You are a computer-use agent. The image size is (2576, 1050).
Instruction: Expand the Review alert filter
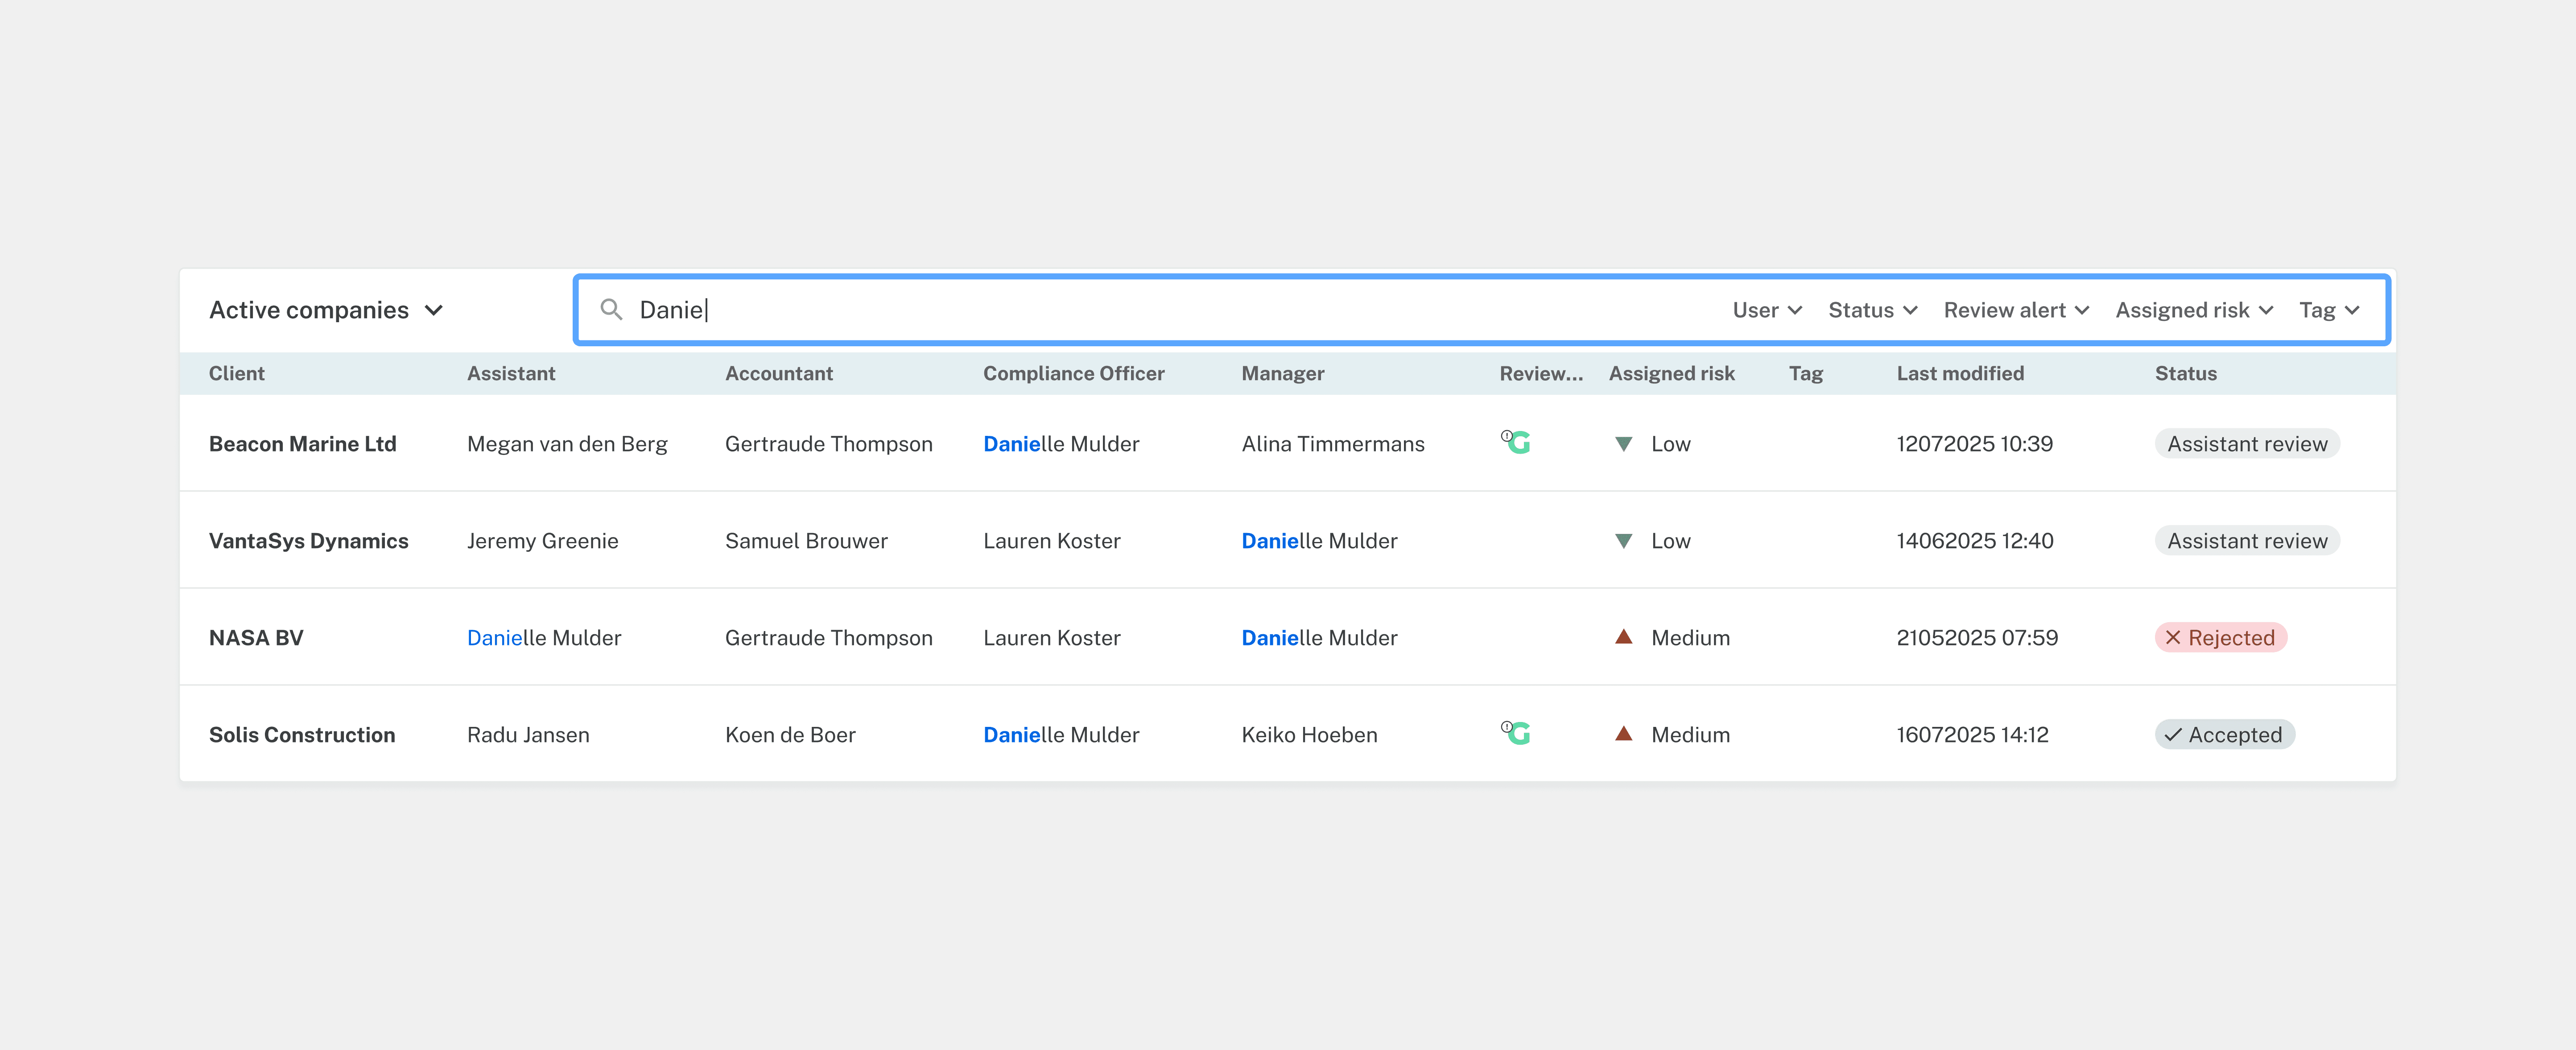tap(2015, 311)
